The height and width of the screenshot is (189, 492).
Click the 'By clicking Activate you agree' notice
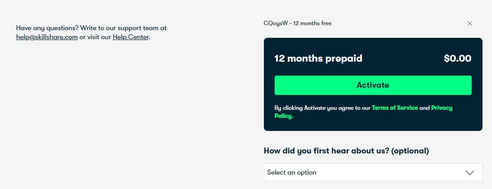[x=322, y=108]
